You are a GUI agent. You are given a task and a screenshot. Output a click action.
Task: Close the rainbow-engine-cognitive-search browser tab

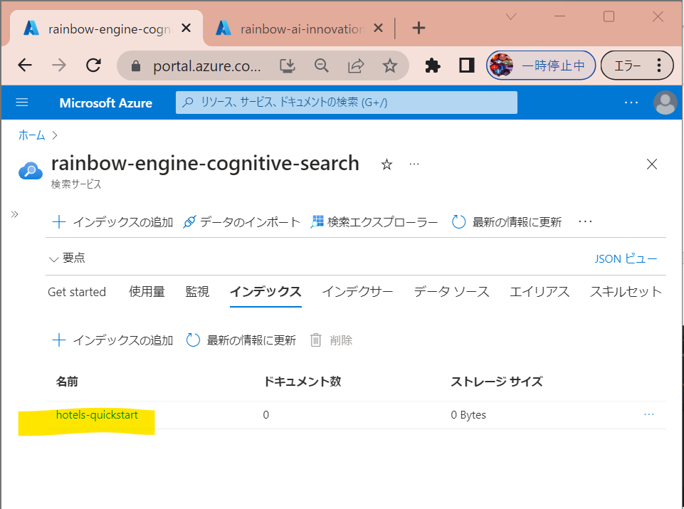[x=186, y=28]
